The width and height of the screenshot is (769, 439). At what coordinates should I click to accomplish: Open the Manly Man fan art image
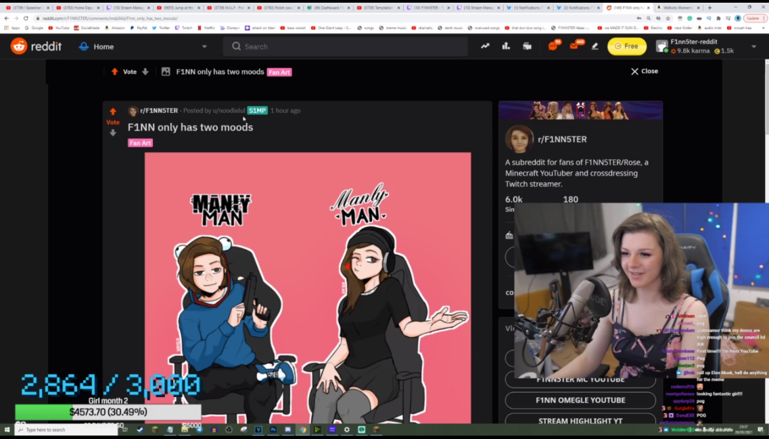pyautogui.click(x=308, y=288)
